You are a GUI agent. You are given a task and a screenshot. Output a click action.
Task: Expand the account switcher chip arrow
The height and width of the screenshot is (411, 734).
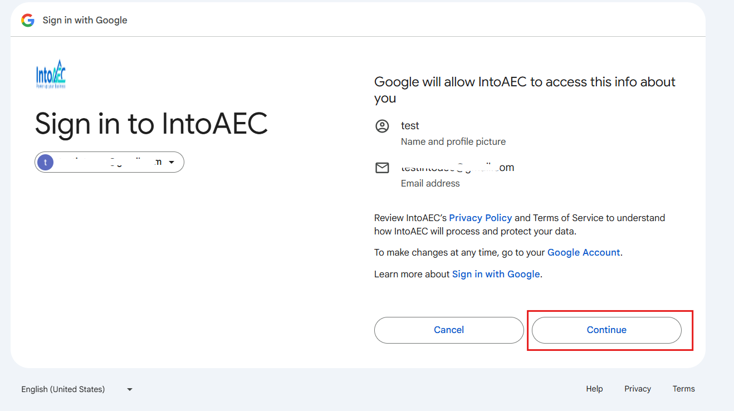[x=172, y=162]
